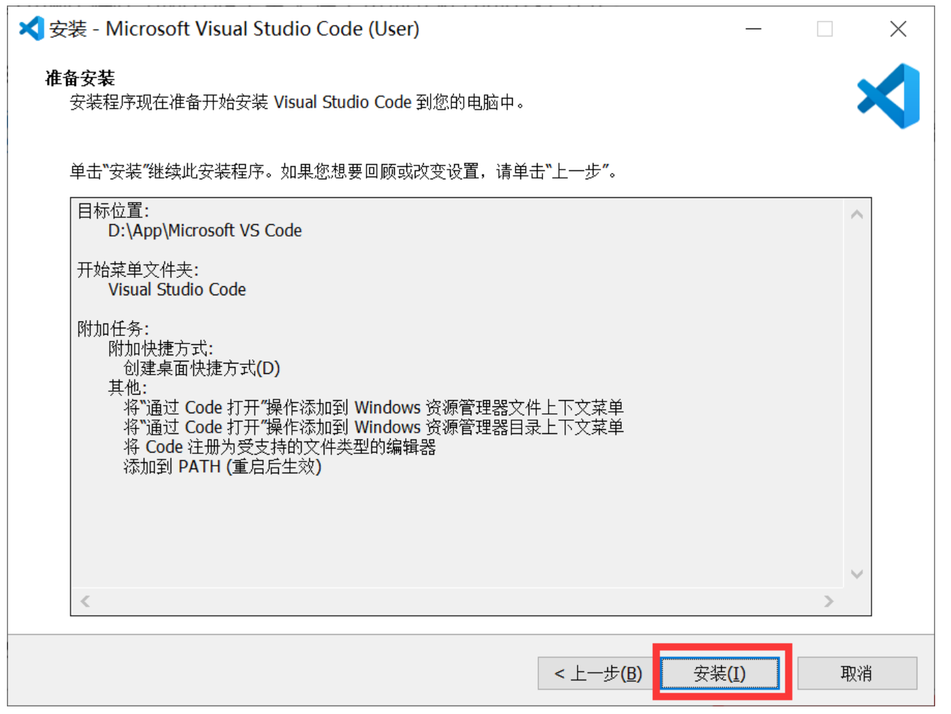The width and height of the screenshot is (951, 714).
Task: Click start menu folder 'Visual Studio Code'
Action: click(x=177, y=290)
